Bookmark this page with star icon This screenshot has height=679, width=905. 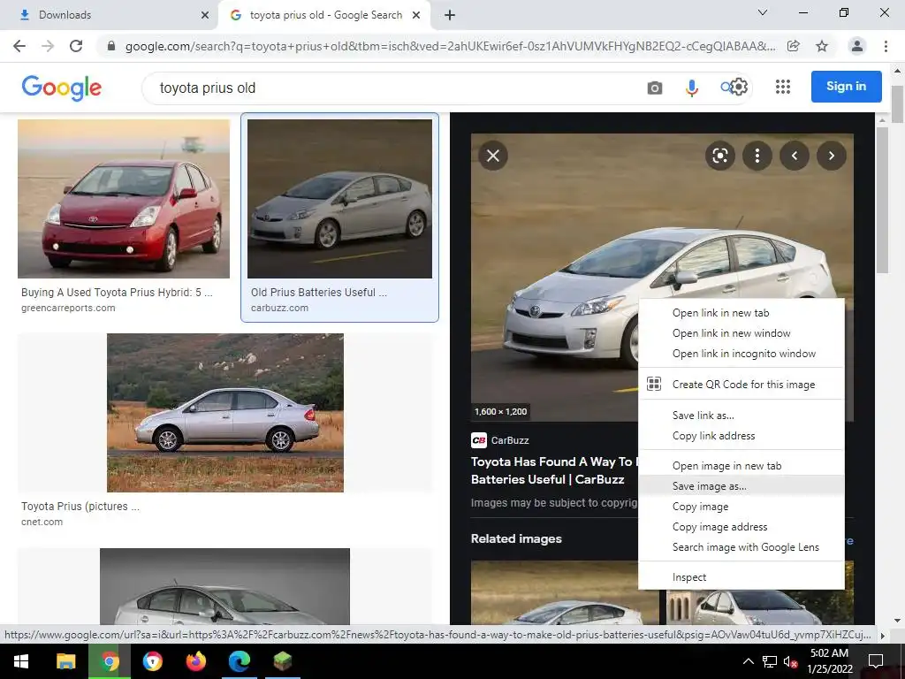click(822, 46)
